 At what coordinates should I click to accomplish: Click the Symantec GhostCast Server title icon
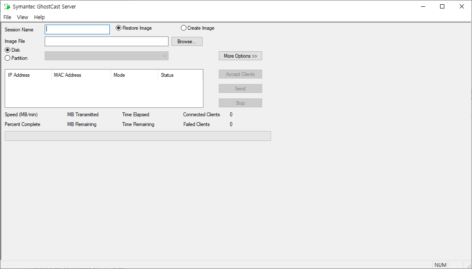(x=7, y=6)
